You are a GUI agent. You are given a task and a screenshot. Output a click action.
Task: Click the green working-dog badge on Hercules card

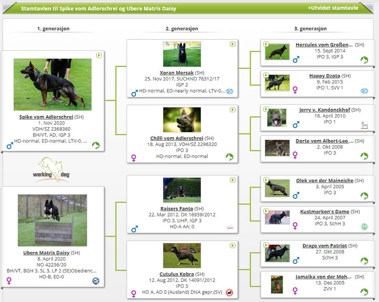364,60
